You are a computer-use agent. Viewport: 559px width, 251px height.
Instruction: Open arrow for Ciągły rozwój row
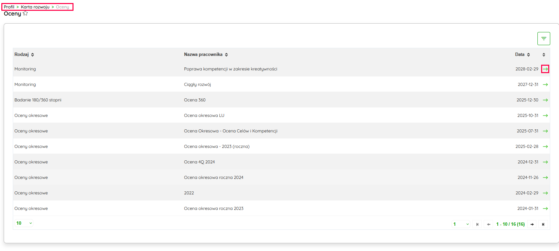pos(545,85)
